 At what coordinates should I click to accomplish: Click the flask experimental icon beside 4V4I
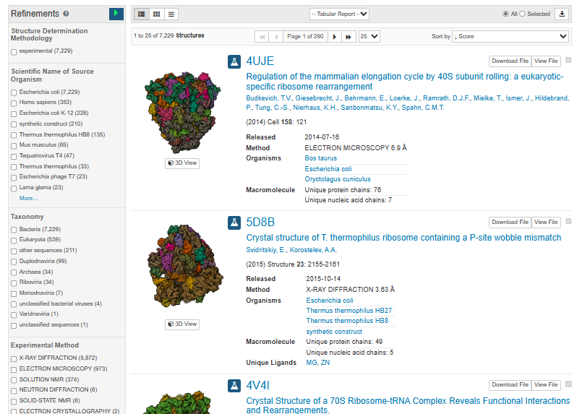(234, 386)
